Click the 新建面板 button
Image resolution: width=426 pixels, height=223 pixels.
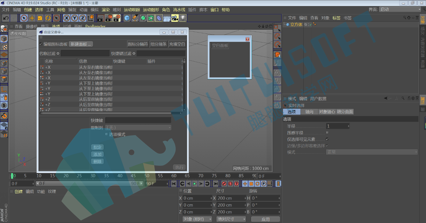pyautogui.click(x=81, y=44)
